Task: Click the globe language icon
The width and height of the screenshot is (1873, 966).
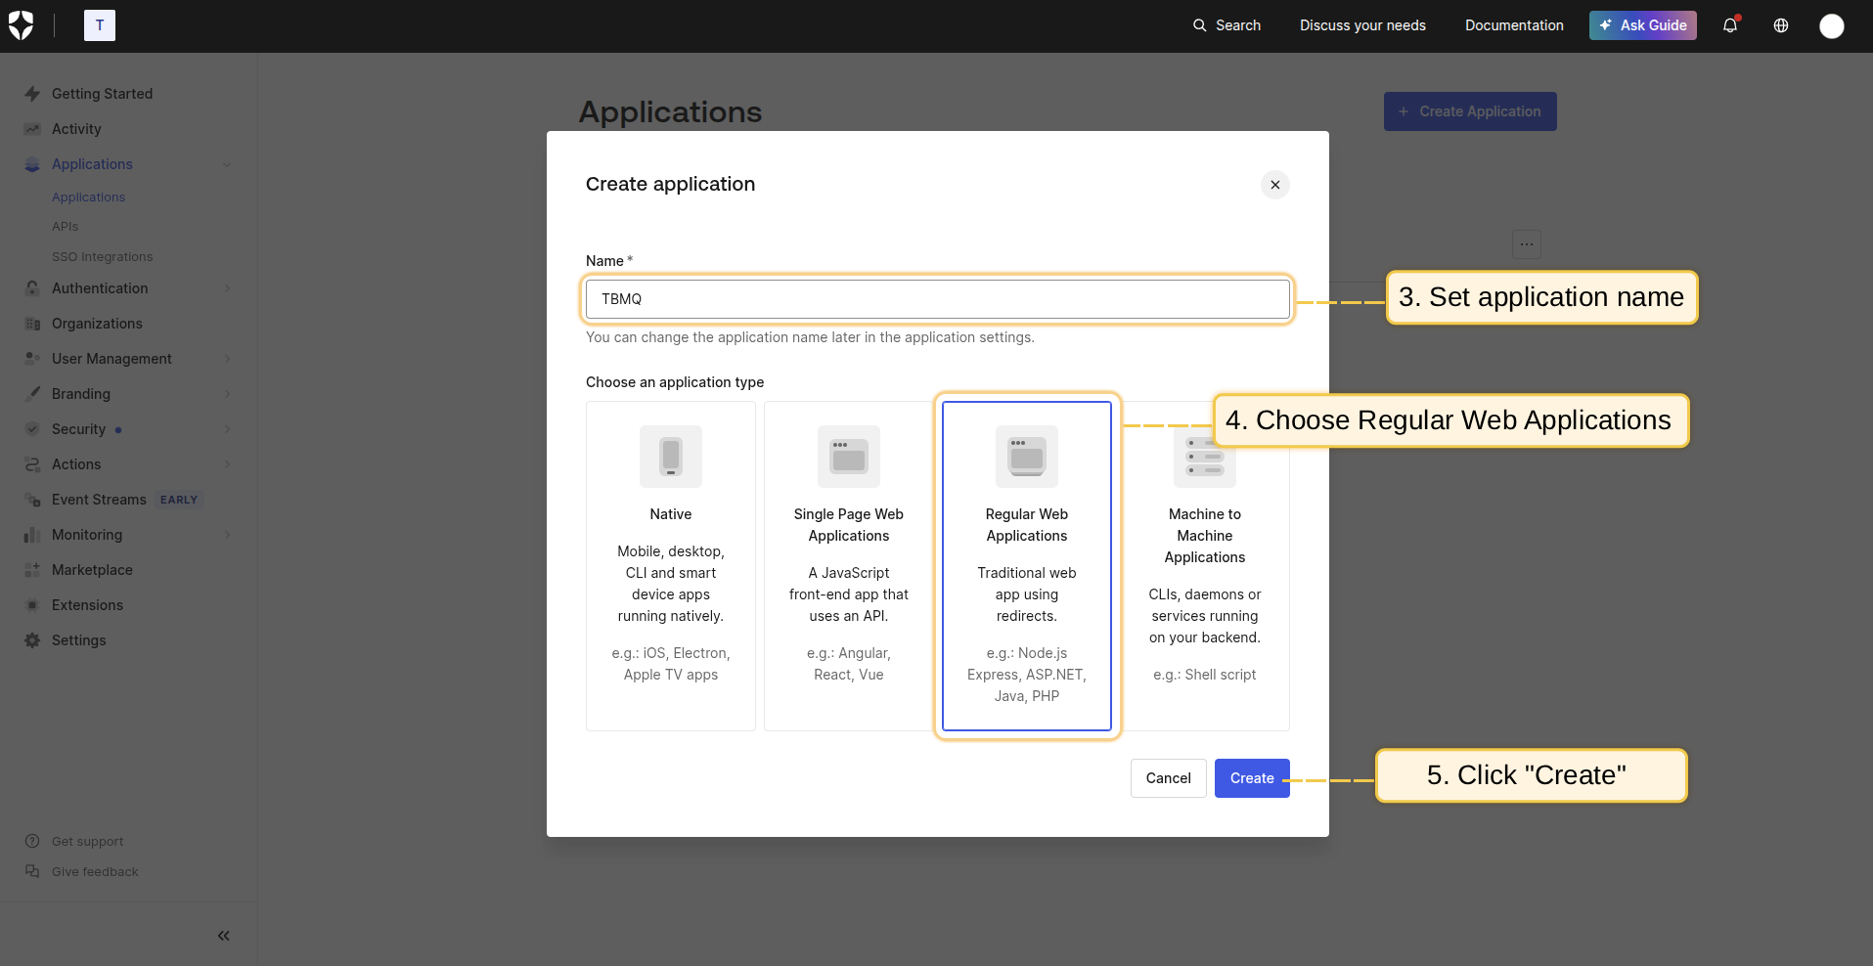Action: 1781,25
